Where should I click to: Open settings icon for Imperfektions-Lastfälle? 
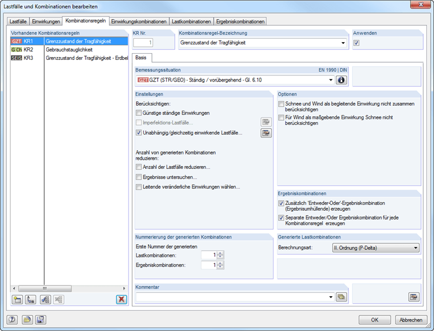pyautogui.click(x=266, y=122)
